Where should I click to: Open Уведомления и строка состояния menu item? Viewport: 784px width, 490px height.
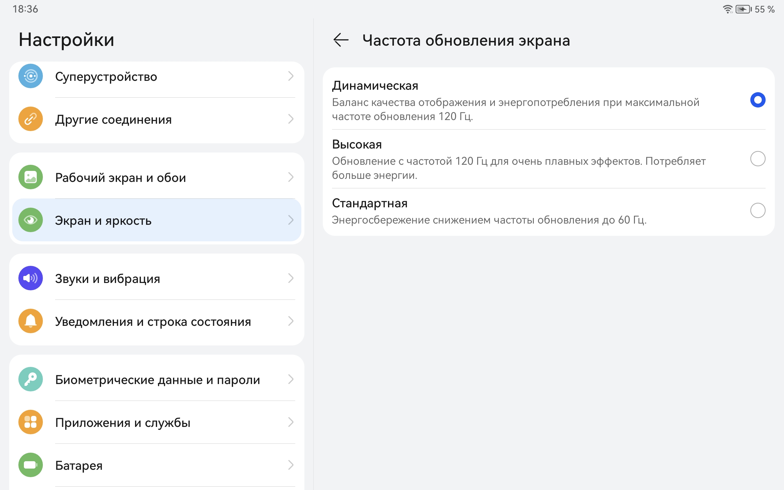153,322
